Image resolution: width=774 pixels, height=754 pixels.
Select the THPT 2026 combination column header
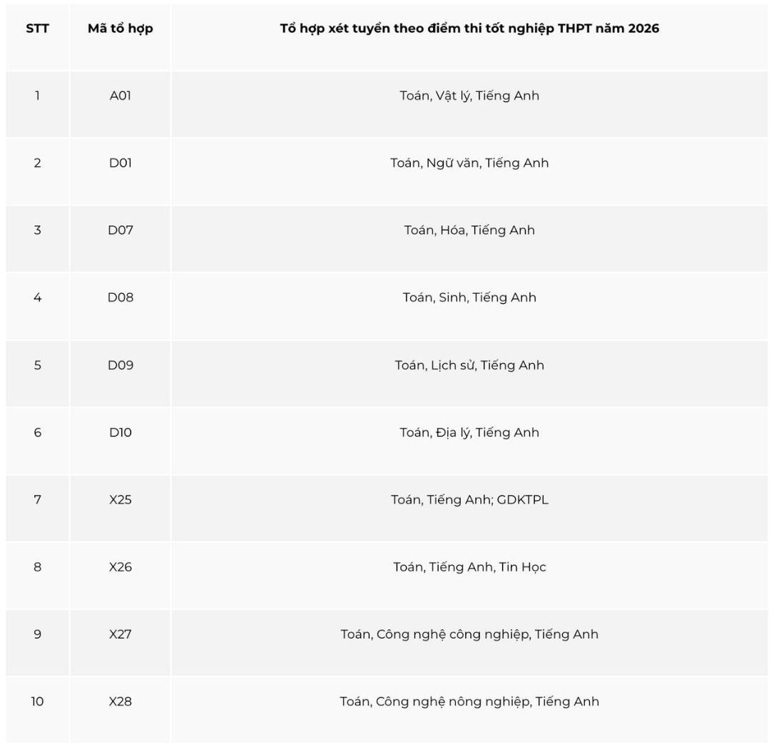point(469,29)
